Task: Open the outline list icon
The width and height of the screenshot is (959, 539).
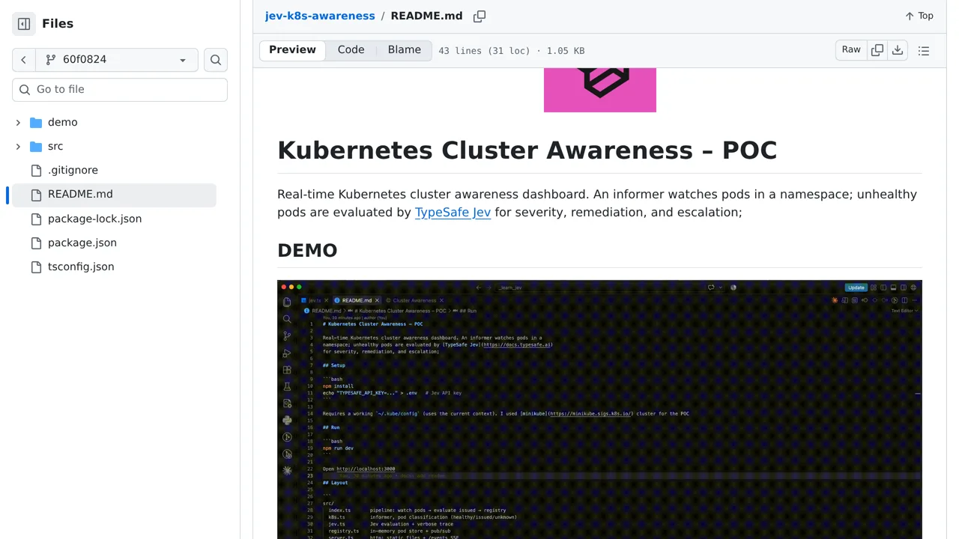Action: pos(924,50)
